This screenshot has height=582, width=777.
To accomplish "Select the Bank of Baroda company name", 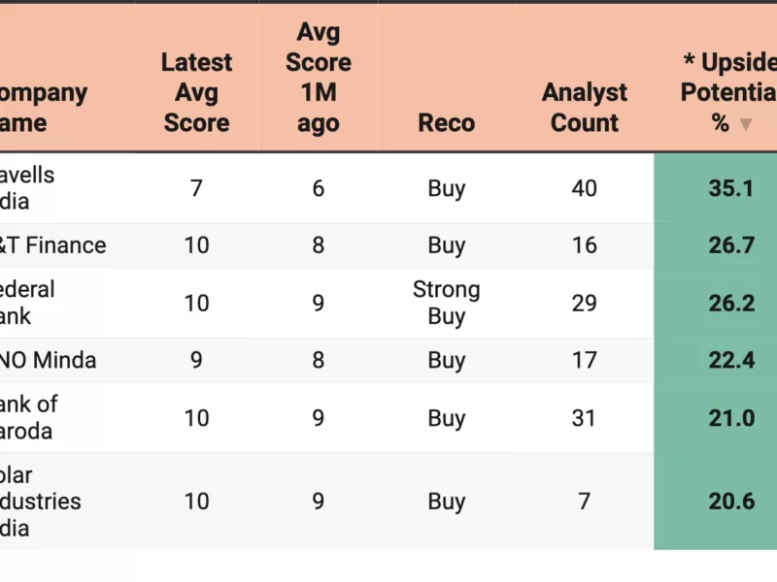I will click(x=29, y=417).
